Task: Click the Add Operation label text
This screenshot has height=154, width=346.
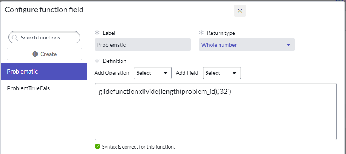Action: (112, 73)
